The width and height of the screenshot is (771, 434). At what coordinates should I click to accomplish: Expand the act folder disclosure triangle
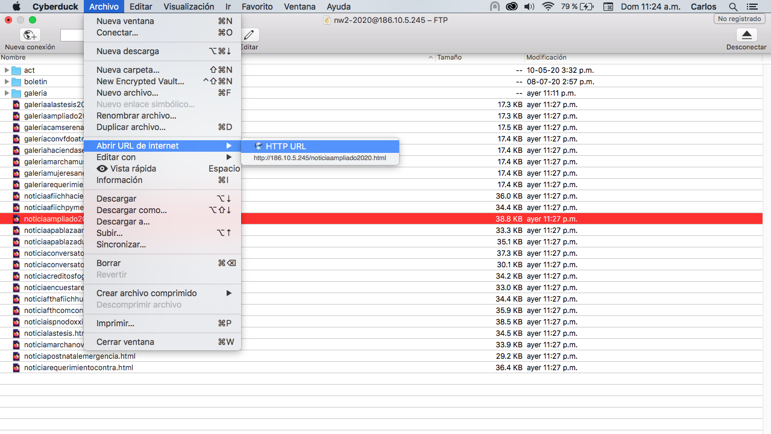click(7, 70)
